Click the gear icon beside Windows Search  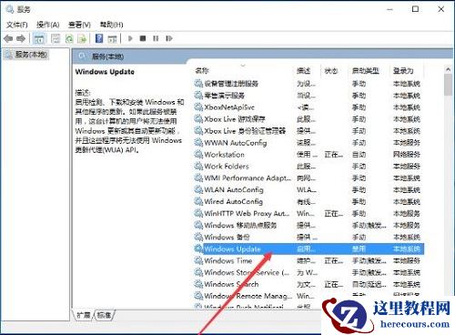[198, 284]
